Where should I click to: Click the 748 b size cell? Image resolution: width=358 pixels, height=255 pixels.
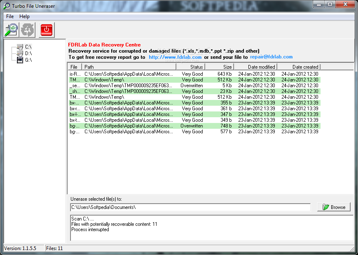(x=226, y=126)
